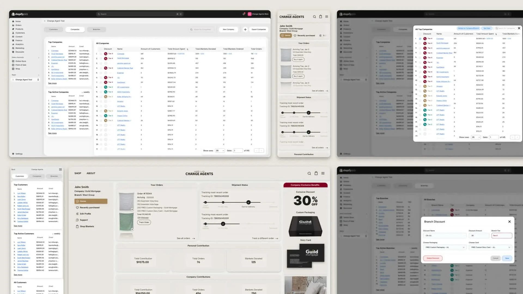Check the row 2 checkbox in All Top Companies dialog
Screen dimensions: 523x294
coord(420,43)
